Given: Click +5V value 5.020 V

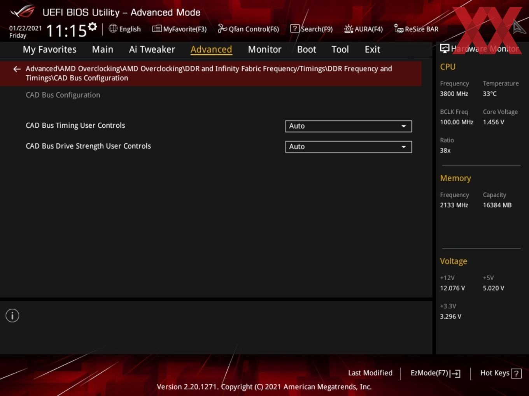Looking at the screenshot, I should pos(493,288).
